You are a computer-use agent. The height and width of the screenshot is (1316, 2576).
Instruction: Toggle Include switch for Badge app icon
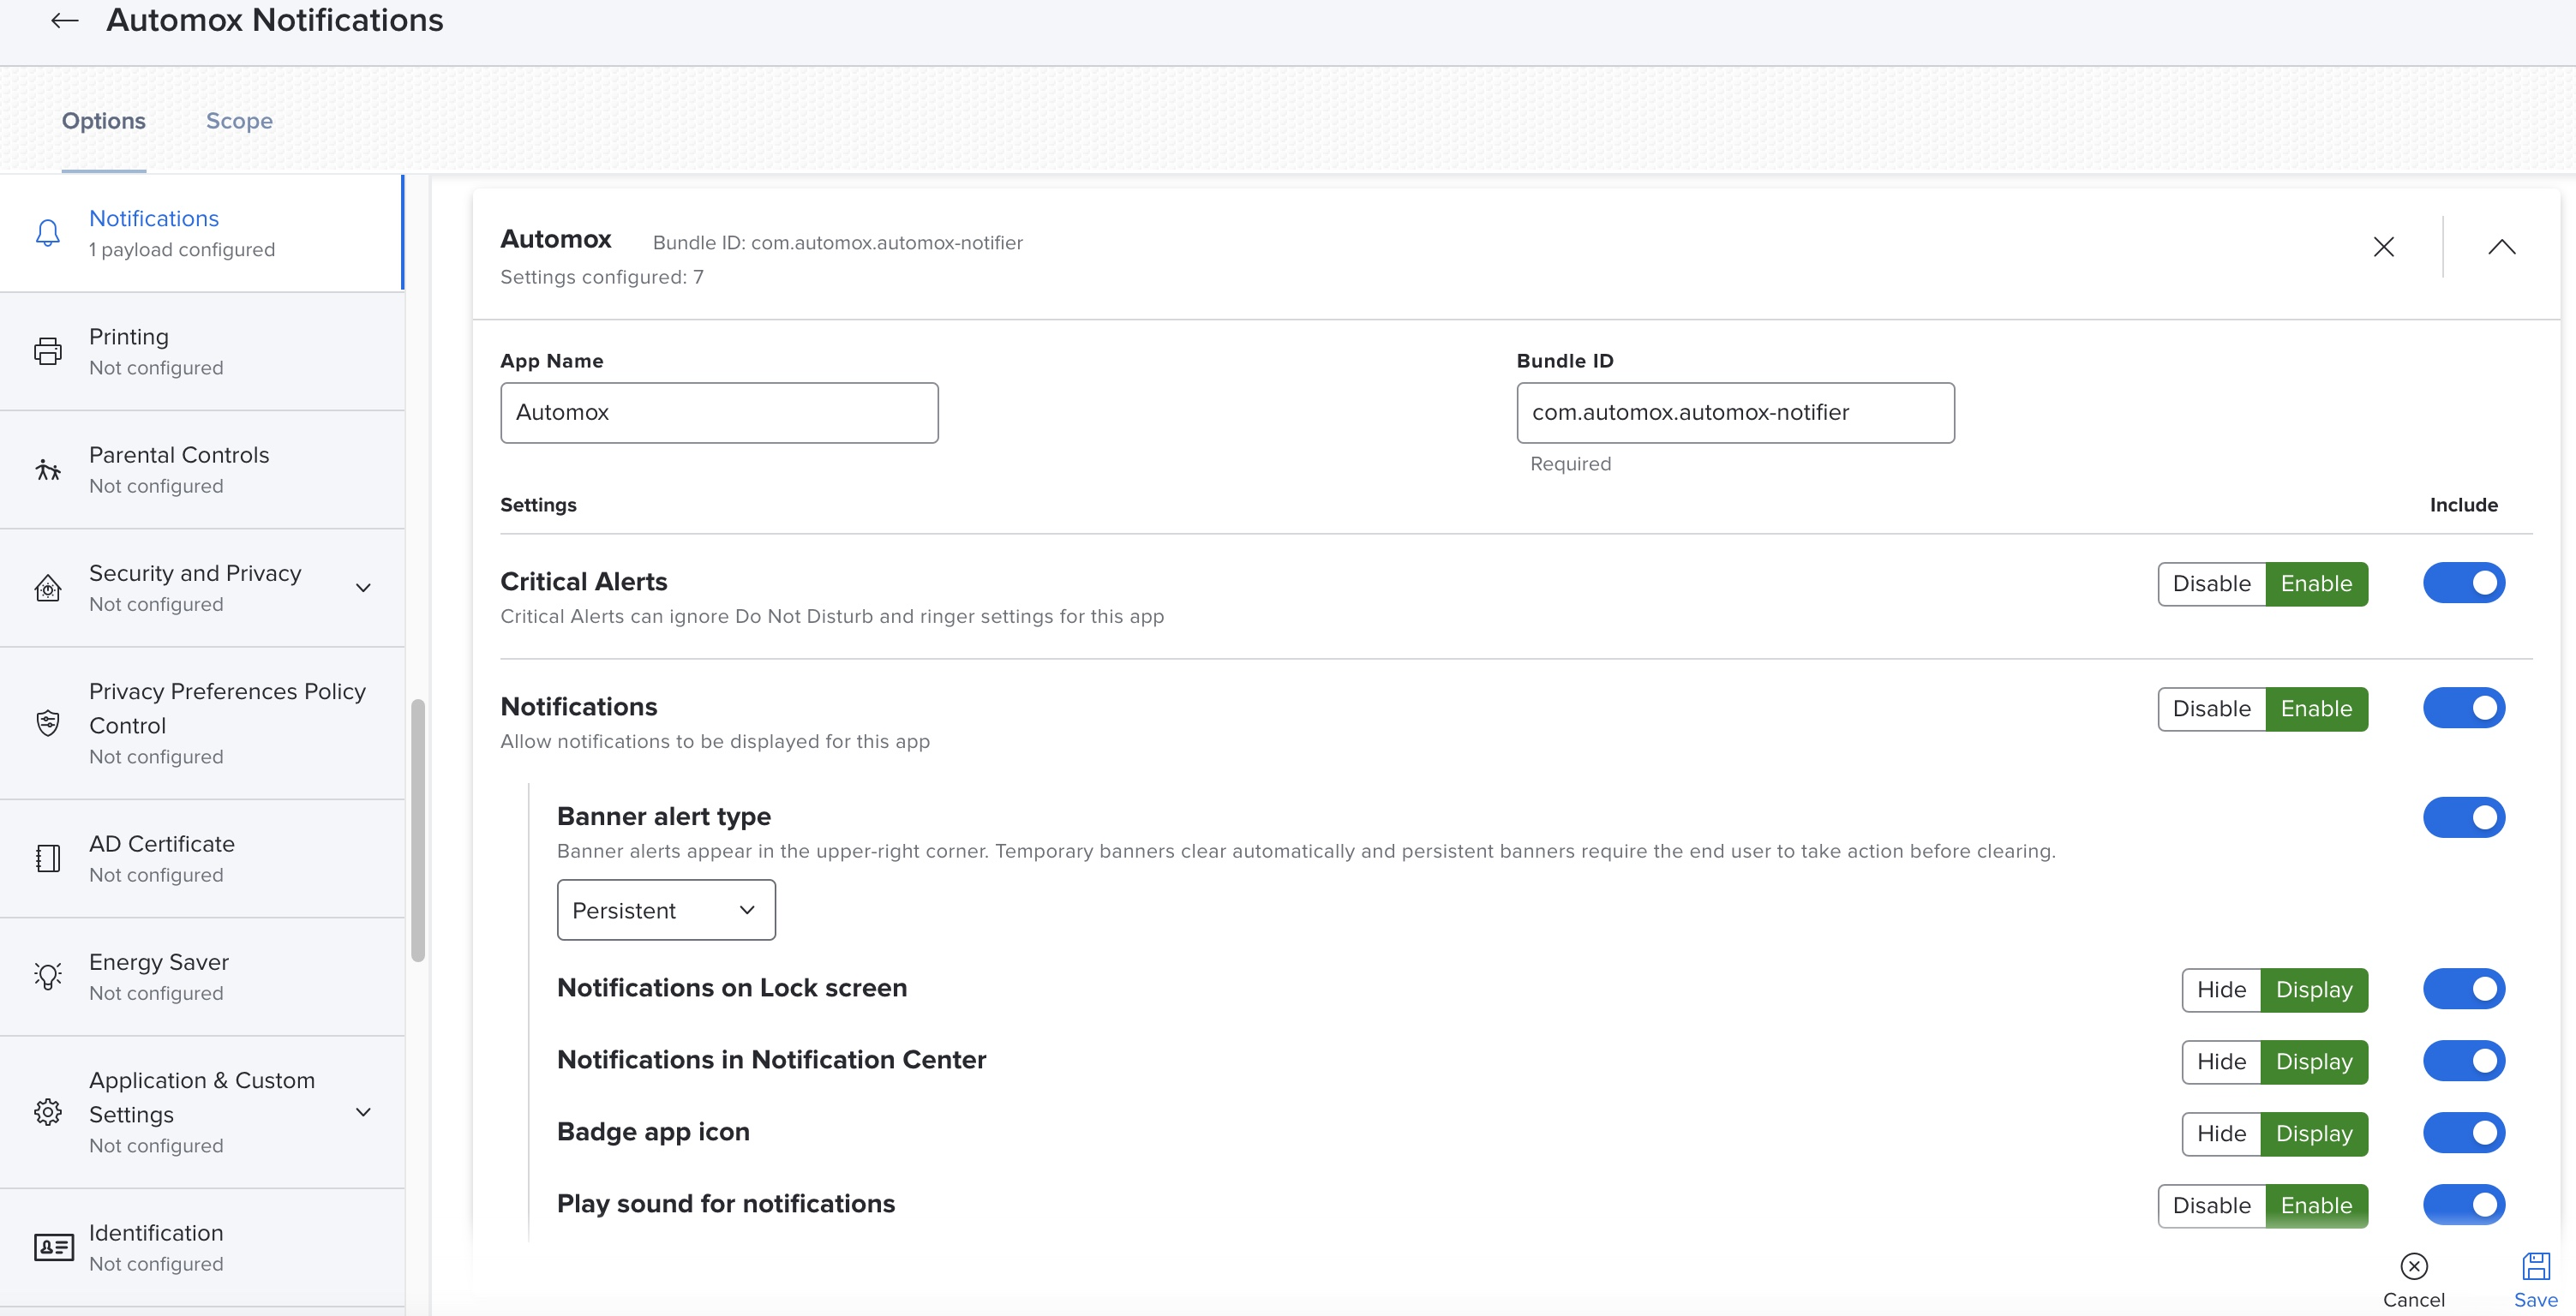2464,1133
